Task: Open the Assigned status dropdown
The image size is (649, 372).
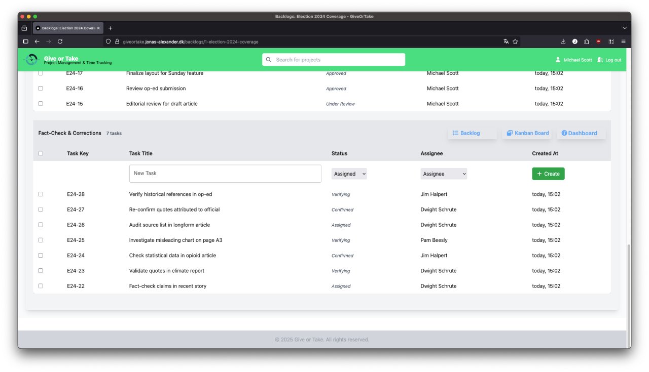Action: tap(349, 174)
